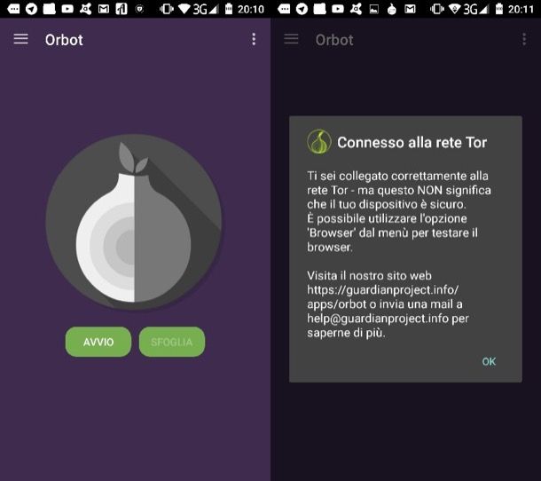This screenshot has height=481, width=541.
Task: Tap the Avast notification icon in 20:10 status bar
Action: (85, 9)
